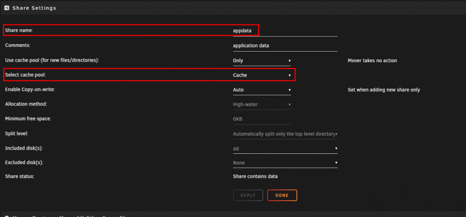466x217 pixels.
Task: Click the 'Excluded disk(s):' label
Action: [x=24, y=163]
